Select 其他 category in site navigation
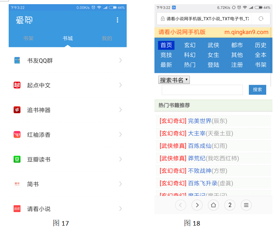 coord(237,55)
